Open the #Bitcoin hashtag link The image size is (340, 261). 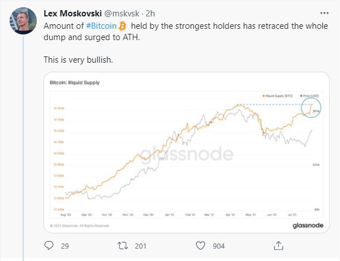tap(101, 26)
